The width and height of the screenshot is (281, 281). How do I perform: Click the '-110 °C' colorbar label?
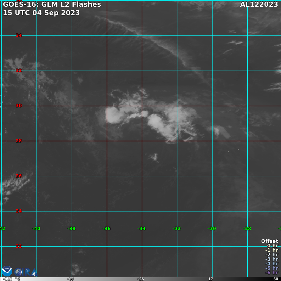[x=12, y=279]
